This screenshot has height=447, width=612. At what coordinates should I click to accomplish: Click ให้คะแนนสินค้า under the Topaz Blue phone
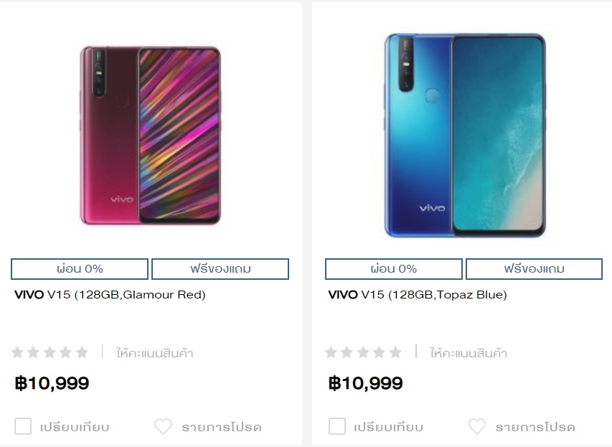469,353
